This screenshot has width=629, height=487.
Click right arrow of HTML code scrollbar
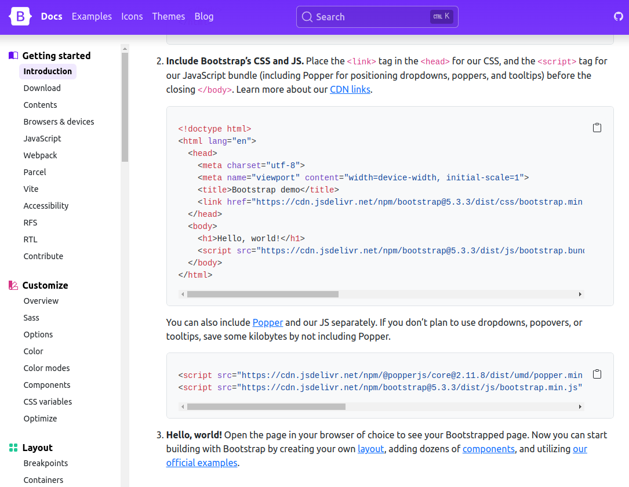pos(580,295)
